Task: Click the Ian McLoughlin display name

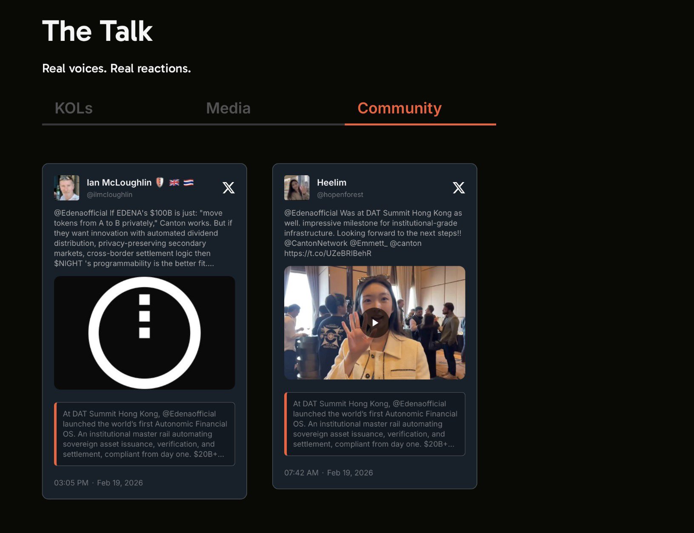Action: tap(119, 182)
